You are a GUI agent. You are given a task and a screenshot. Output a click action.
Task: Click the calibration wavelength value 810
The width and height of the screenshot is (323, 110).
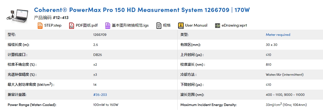click(x=269, y=65)
